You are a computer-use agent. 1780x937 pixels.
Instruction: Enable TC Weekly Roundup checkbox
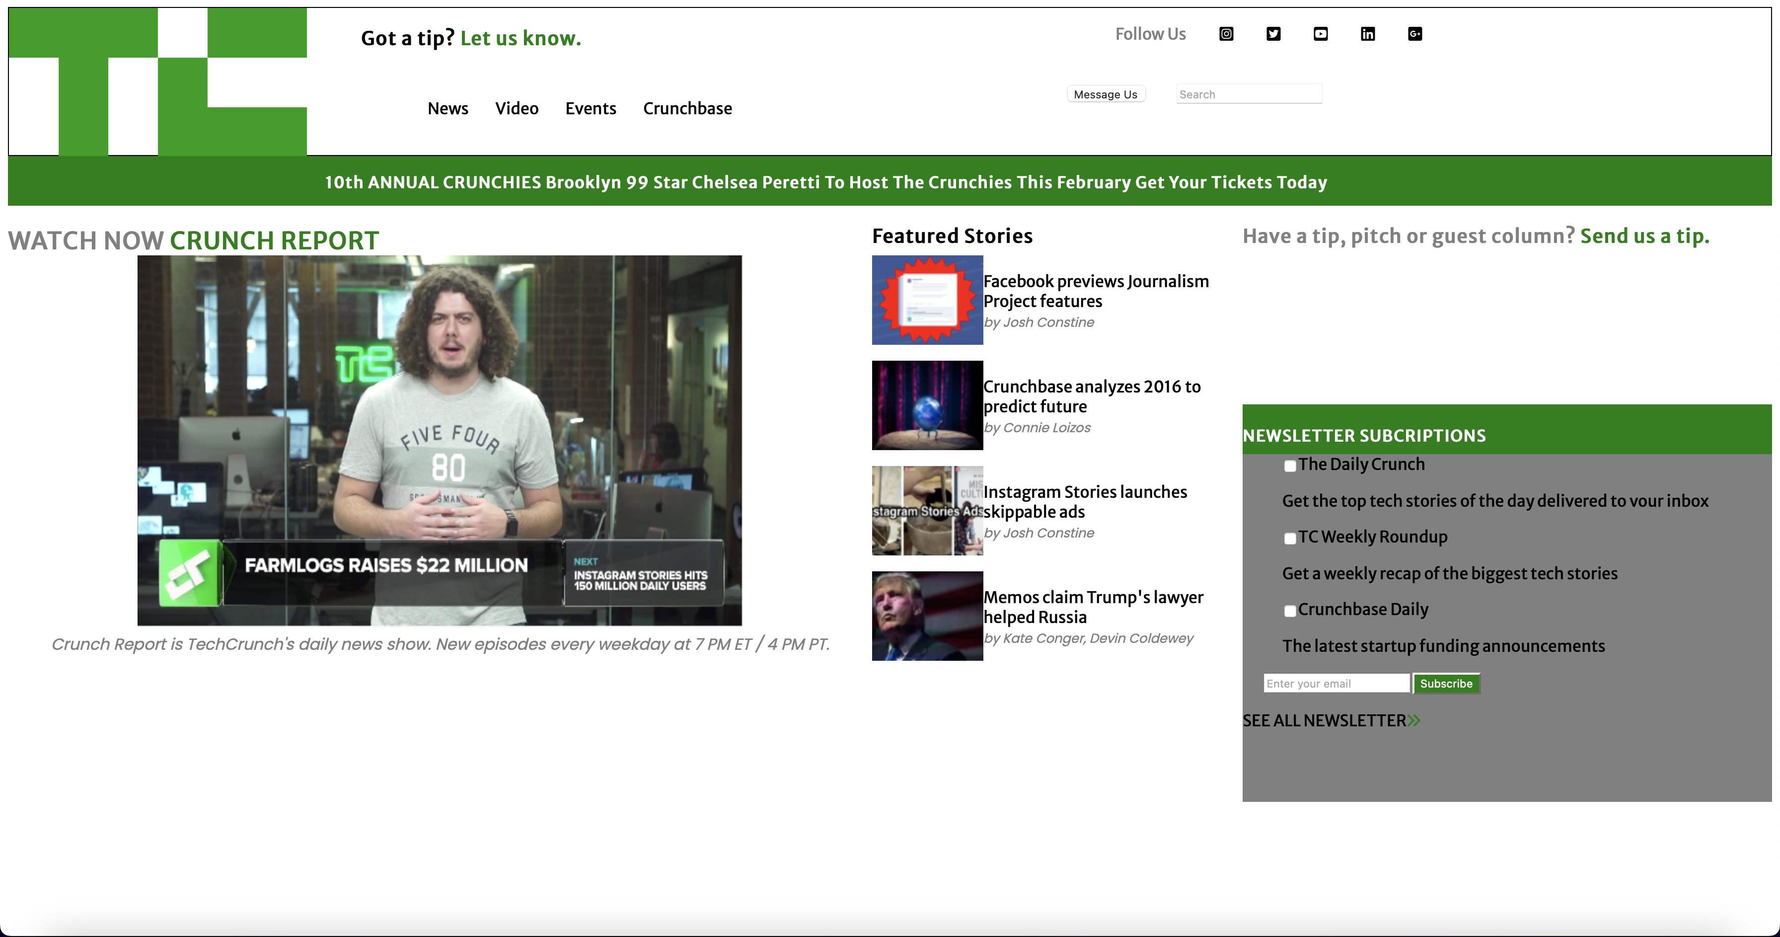(x=1289, y=538)
